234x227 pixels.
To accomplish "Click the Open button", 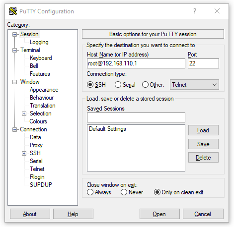I will (x=159, y=214).
